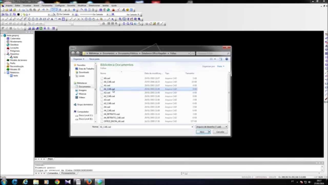Click the Nova pasta button
The height and width of the screenshot is (185, 328).
click(x=94, y=59)
